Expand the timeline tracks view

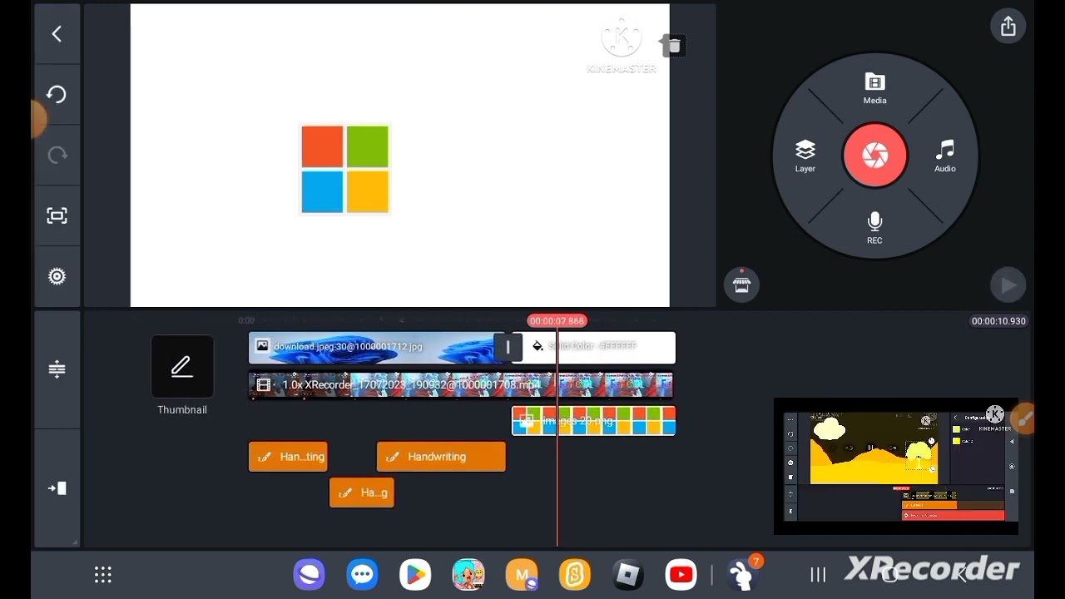pos(57,369)
